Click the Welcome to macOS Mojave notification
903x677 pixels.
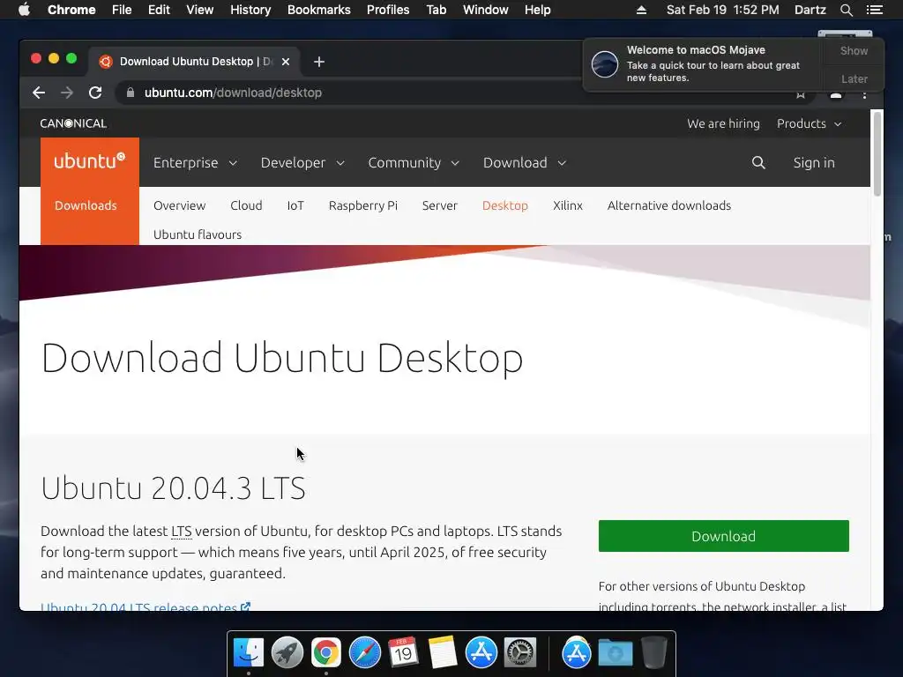(x=704, y=63)
